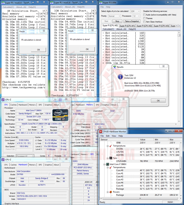Open Hardware Monitor View menu
Image resolution: width=184 pixels, height=205 pixels.
(114, 136)
